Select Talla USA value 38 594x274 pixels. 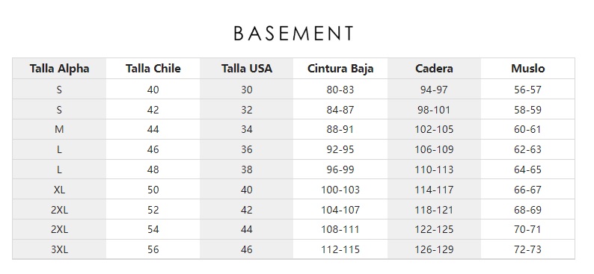click(247, 169)
